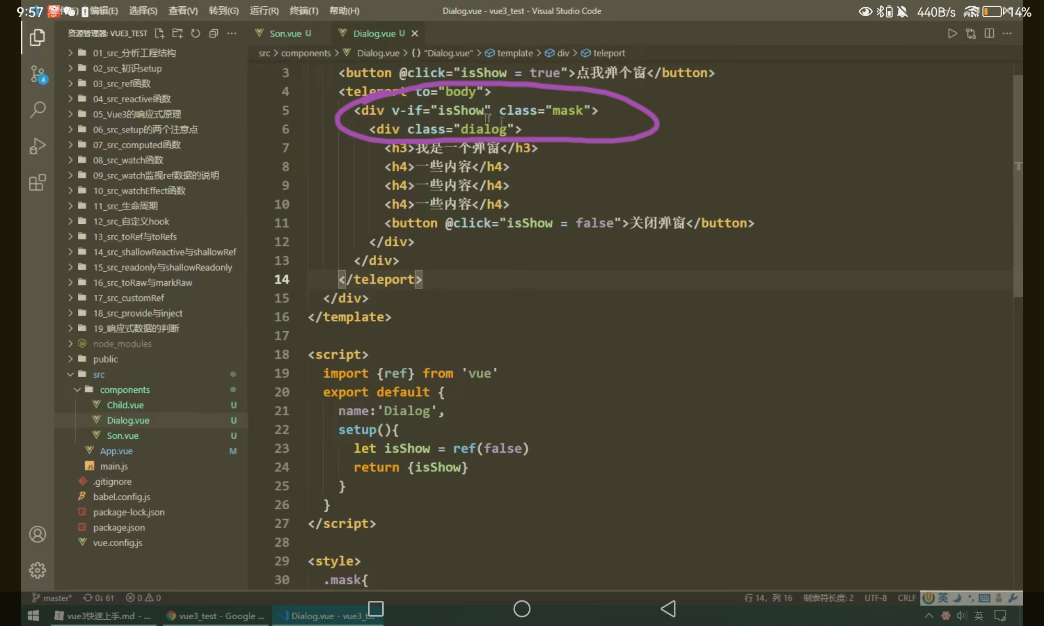Click New File icon in explorer header
The height and width of the screenshot is (626, 1044).
160,33
